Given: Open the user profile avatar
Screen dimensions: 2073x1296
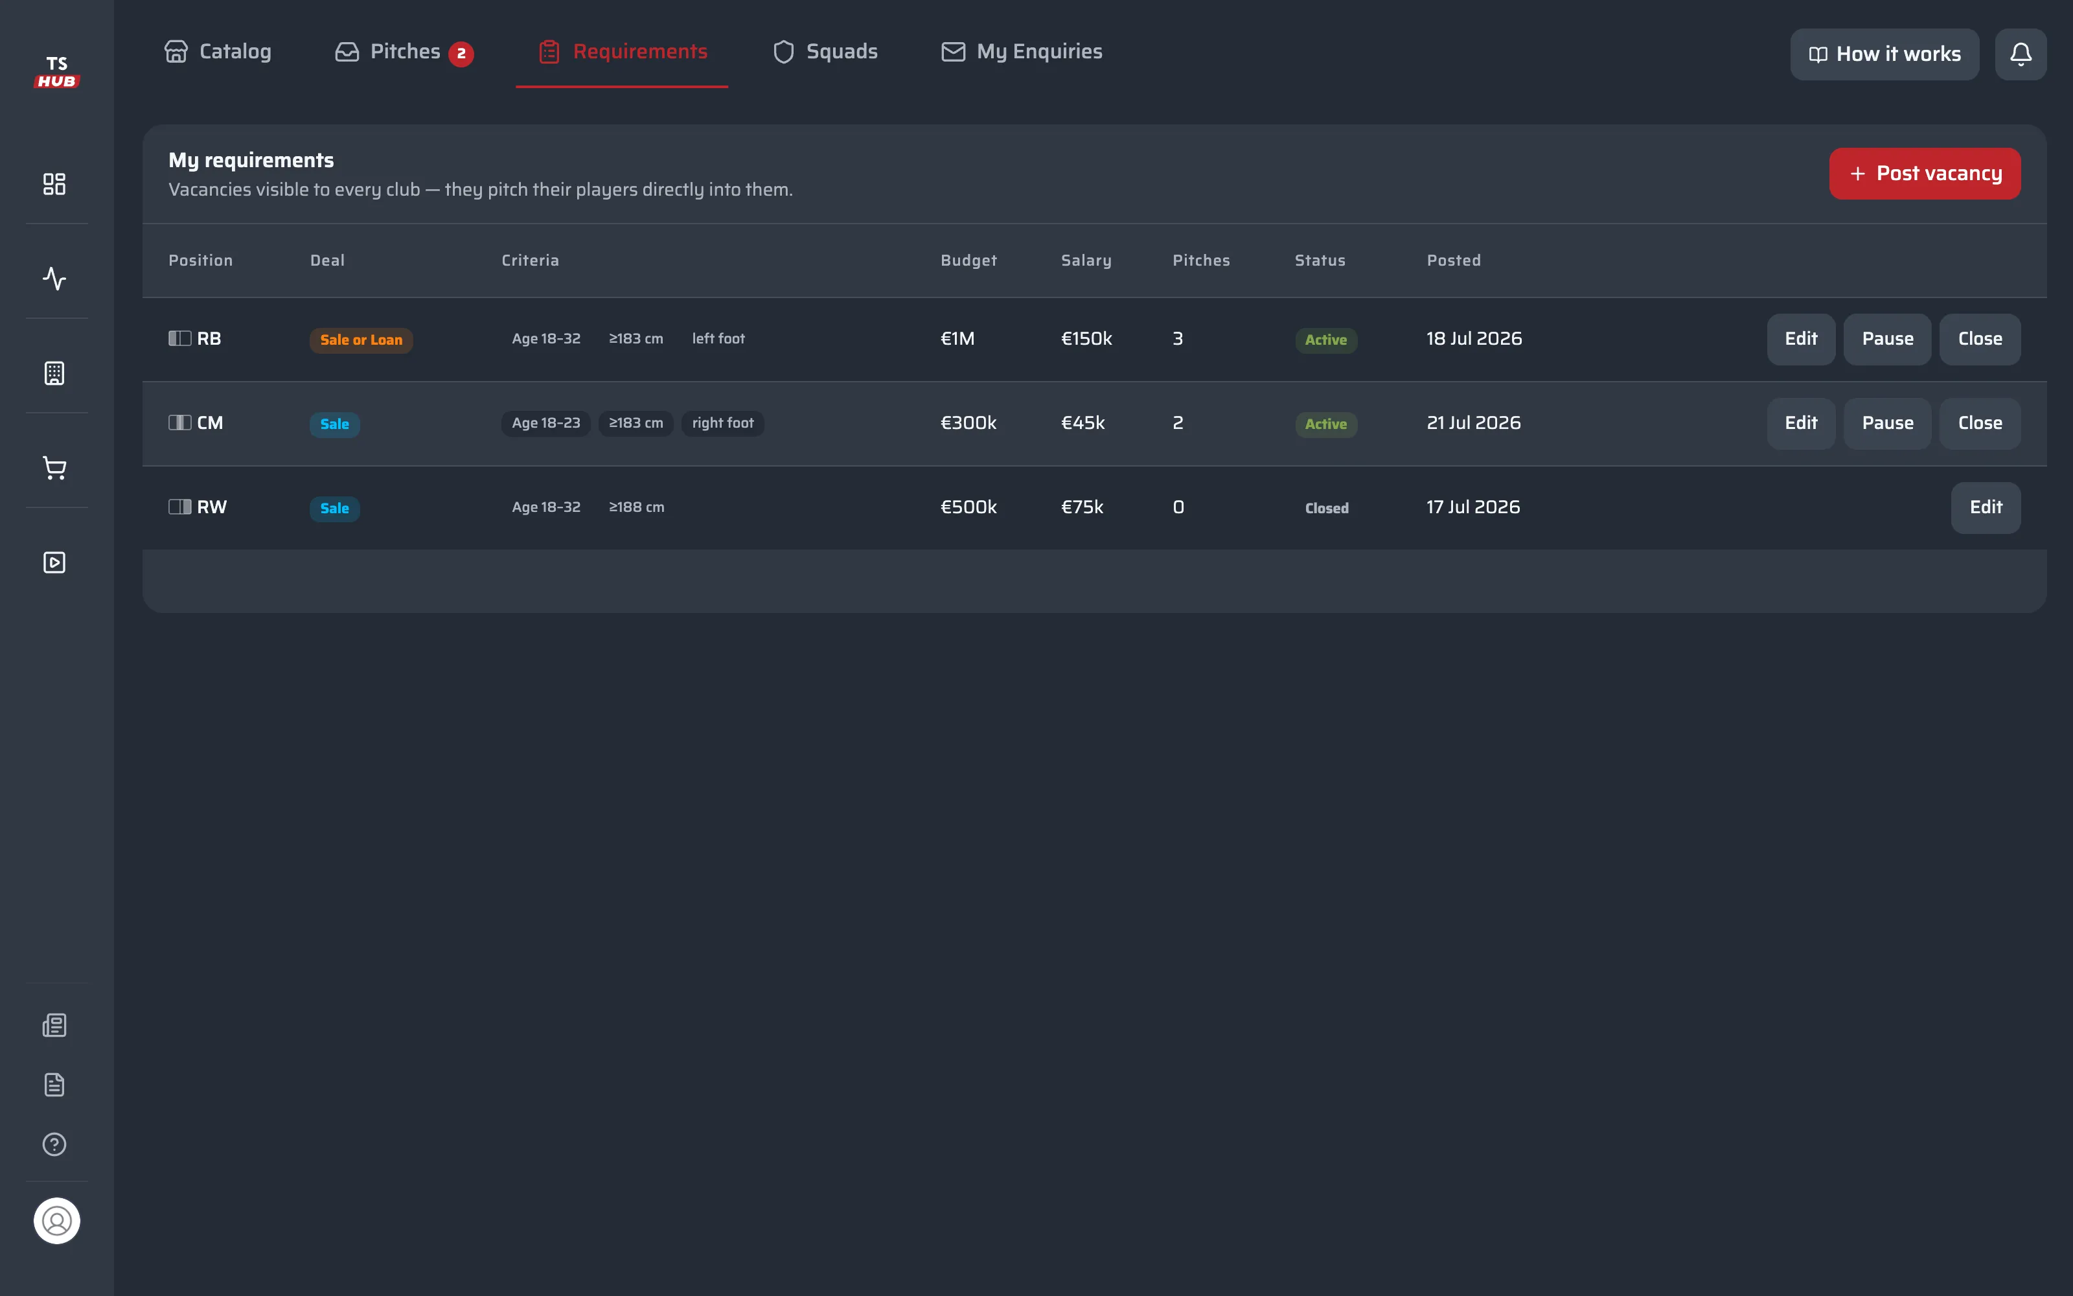Looking at the screenshot, I should pos(56,1221).
